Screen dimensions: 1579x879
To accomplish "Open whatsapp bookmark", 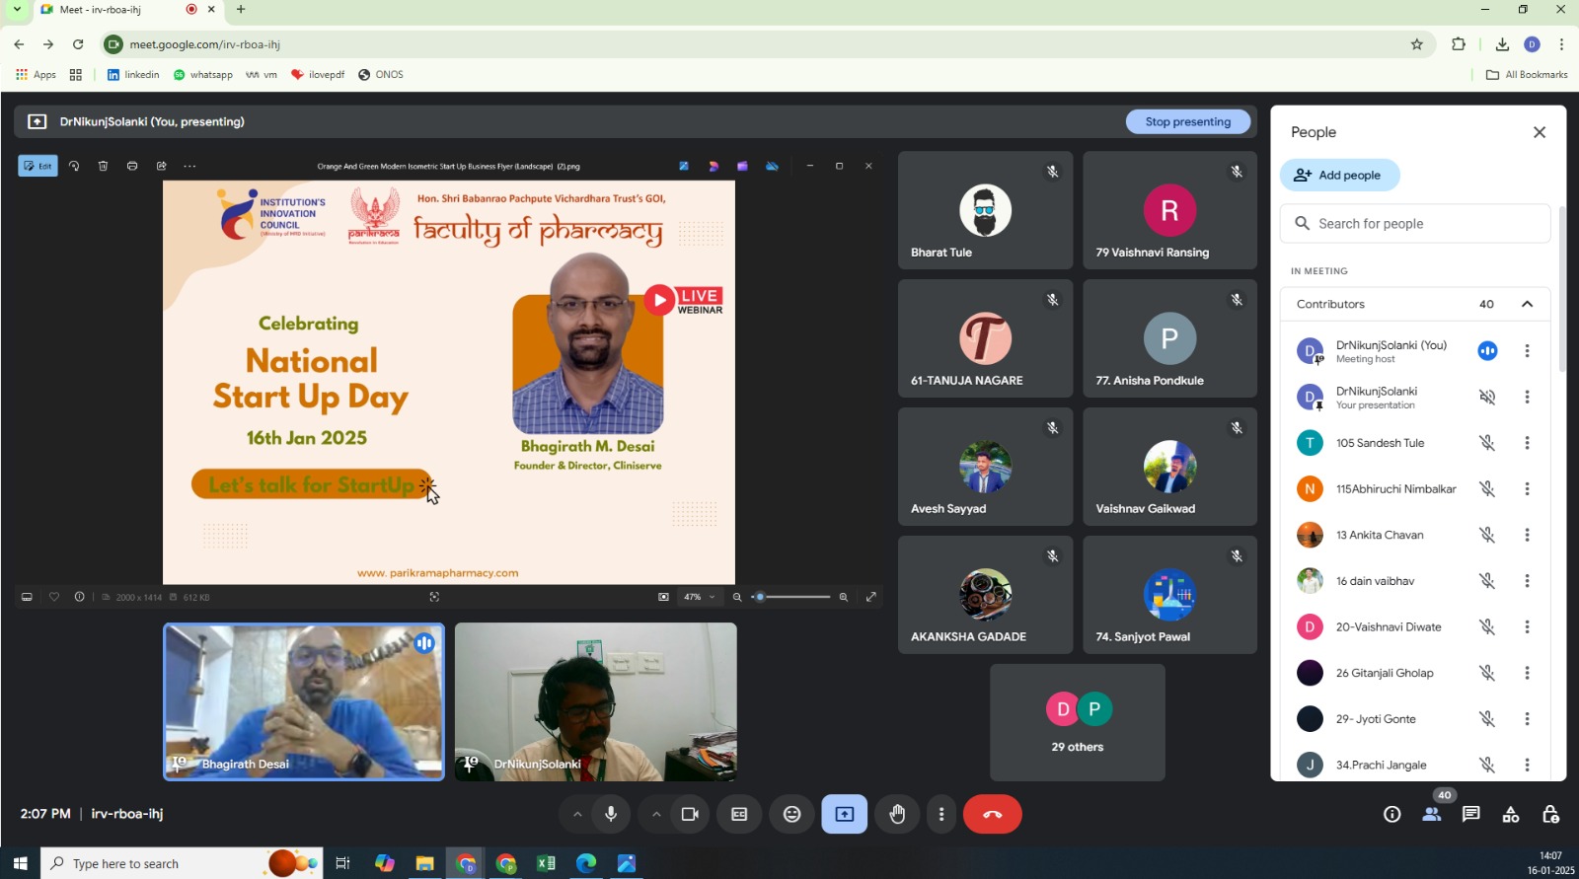I will 203,75.
